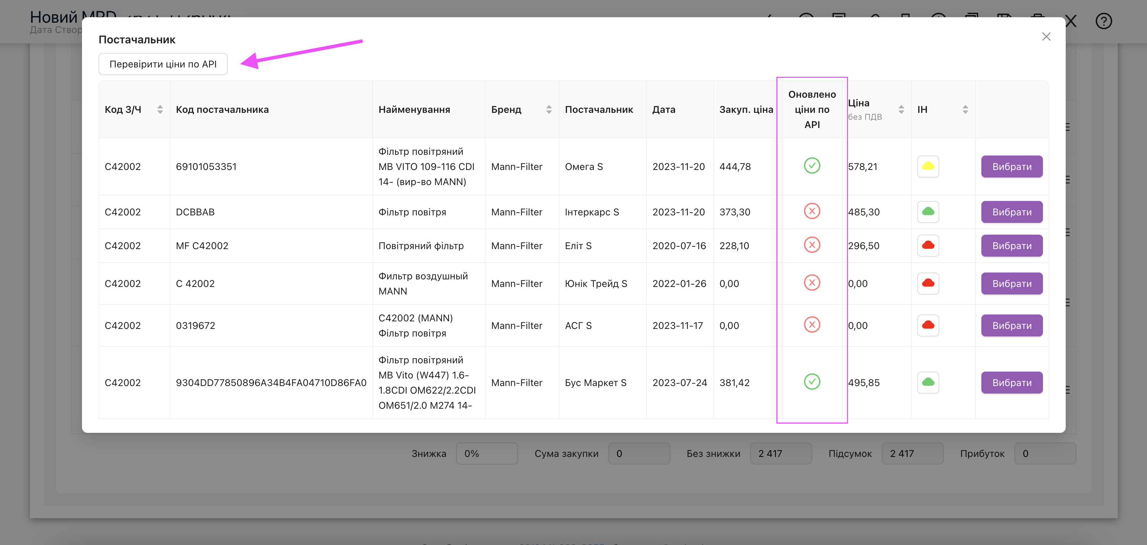The width and height of the screenshot is (1147, 545).
Task: Click the red cloud icon for Еліт S
Action: [928, 246]
